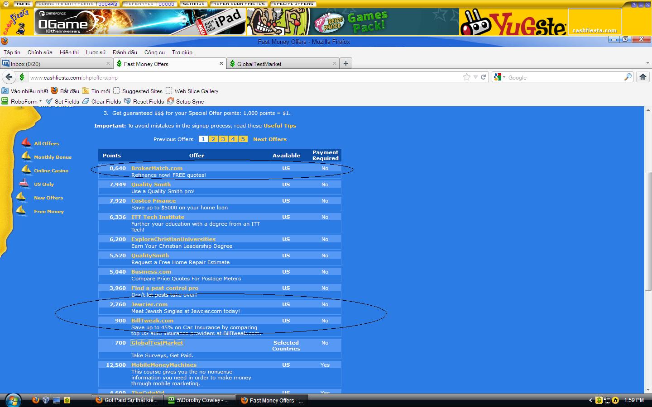Close the GlobalTestMarket tab
The height and width of the screenshot is (407, 652).
click(335, 63)
